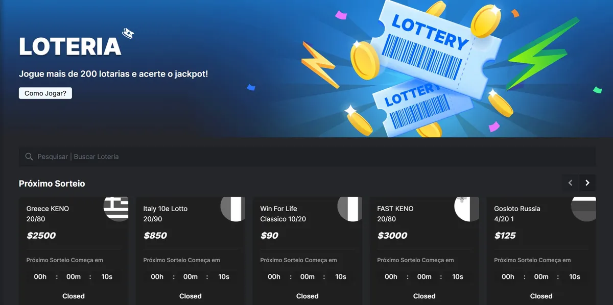Click the $2500 Greece KENO jackpot

click(41, 236)
